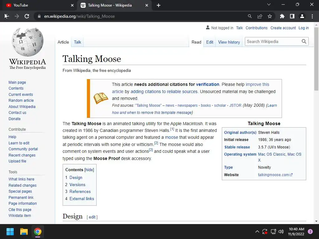This screenshot has width=319, height=239.
Task: Open Main page in the sidebar
Action: (x=17, y=82)
